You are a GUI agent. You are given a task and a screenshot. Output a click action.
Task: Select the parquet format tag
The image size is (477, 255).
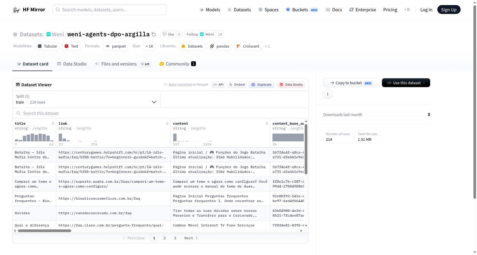click(x=116, y=46)
